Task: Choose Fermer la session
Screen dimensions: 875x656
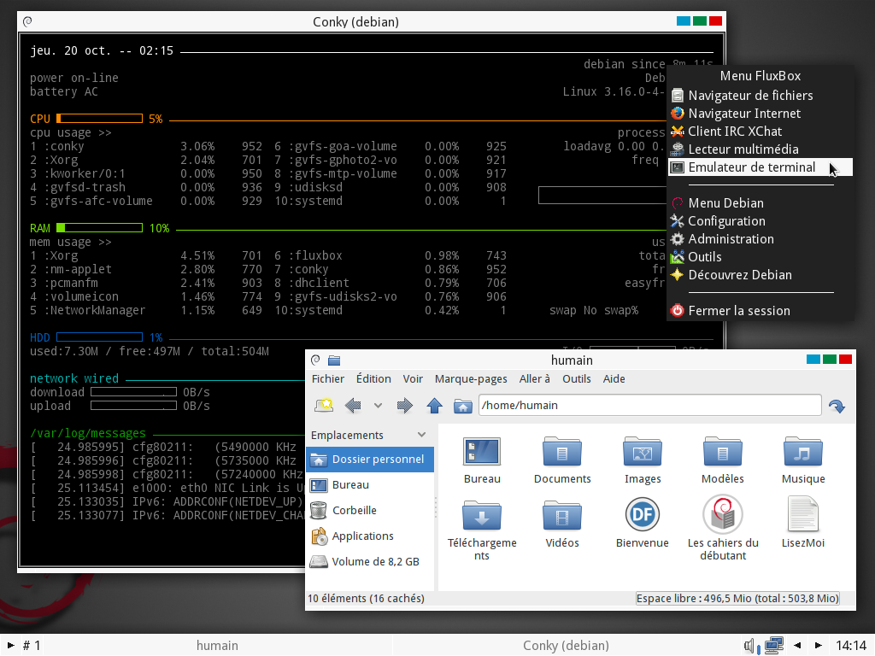Action: pos(738,311)
